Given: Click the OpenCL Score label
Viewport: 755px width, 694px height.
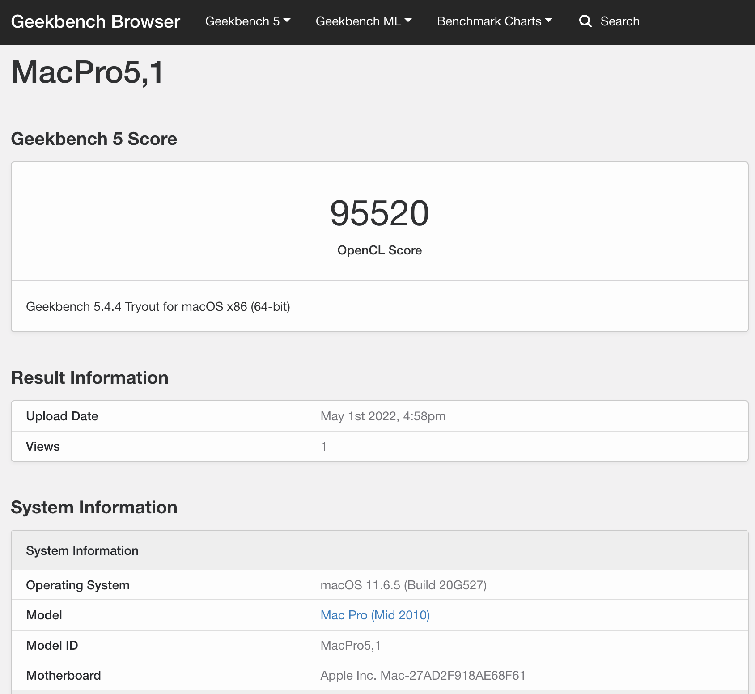Looking at the screenshot, I should click(x=379, y=250).
